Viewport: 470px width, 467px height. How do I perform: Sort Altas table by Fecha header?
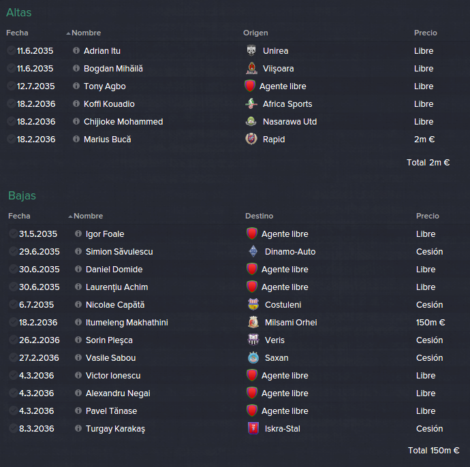pyautogui.click(x=17, y=33)
